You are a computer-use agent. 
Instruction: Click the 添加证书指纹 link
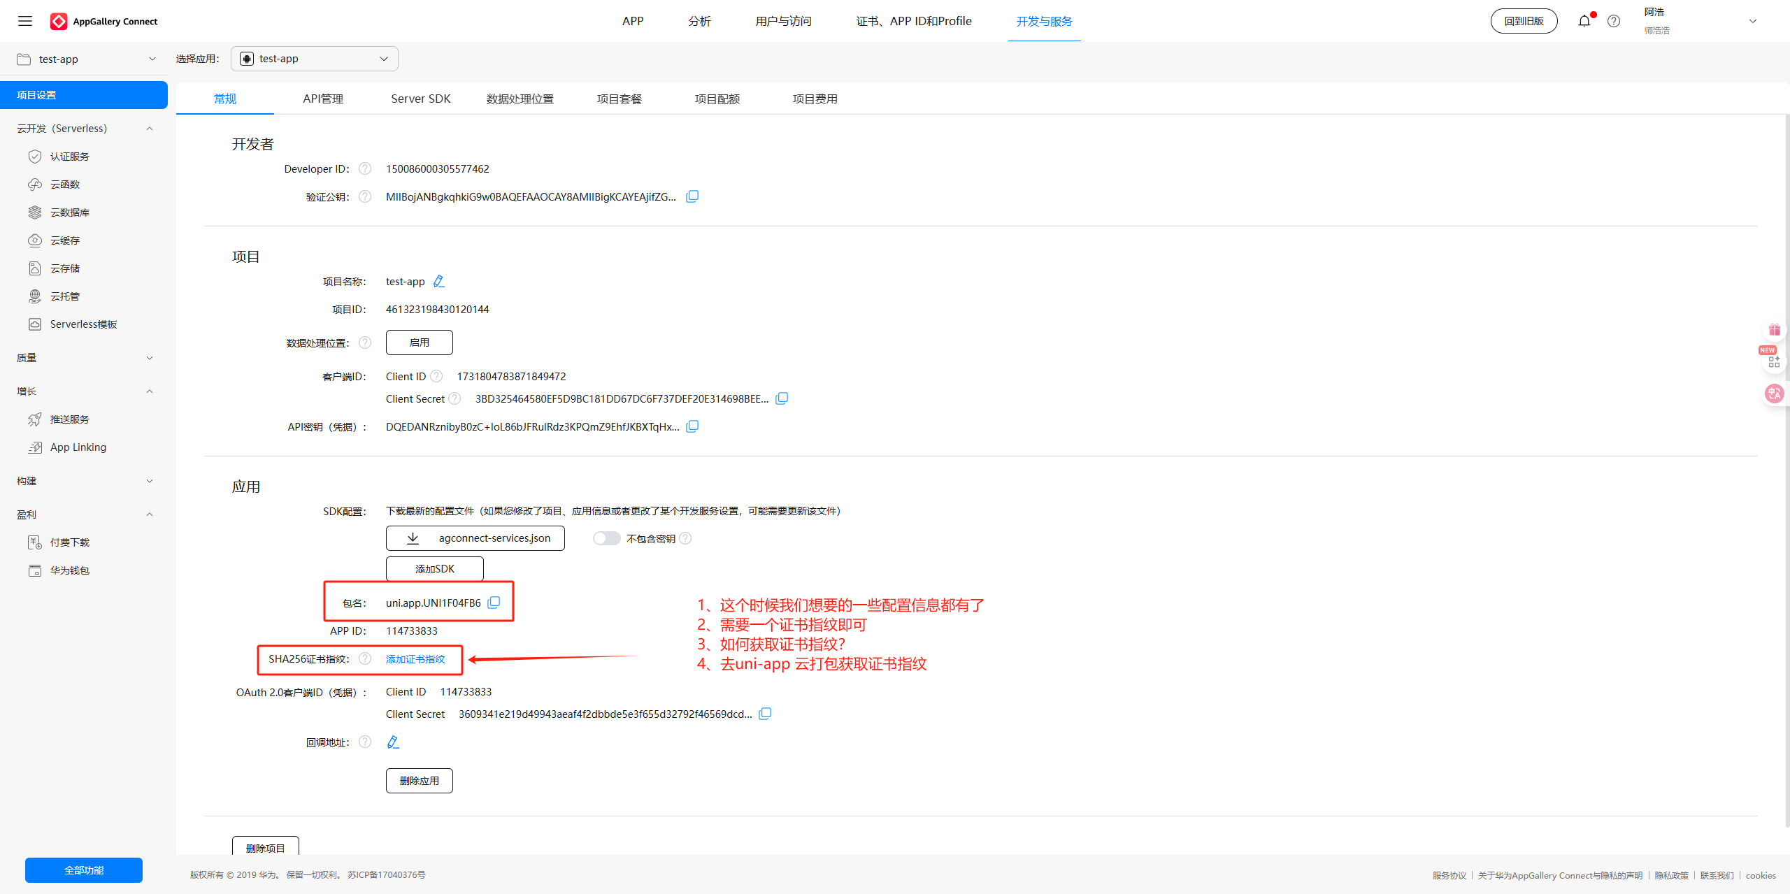415,658
